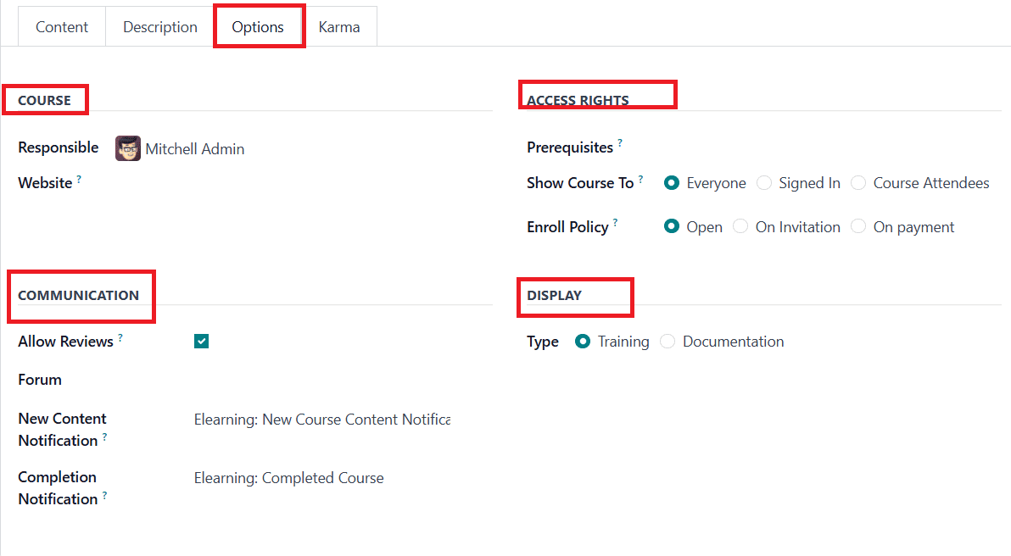Click the Website label

pos(45,183)
